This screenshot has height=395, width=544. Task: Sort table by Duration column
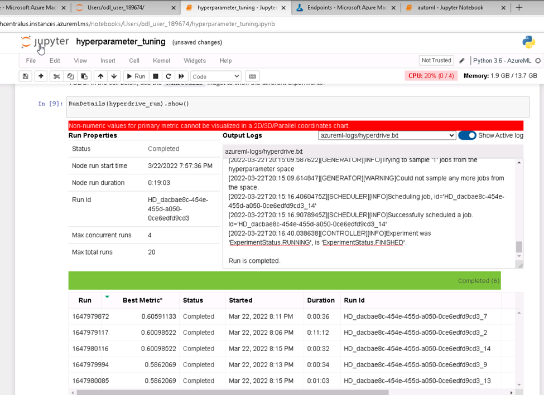[321, 300]
